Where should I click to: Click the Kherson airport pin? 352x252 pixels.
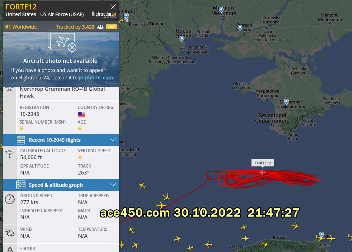click(x=240, y=28)
